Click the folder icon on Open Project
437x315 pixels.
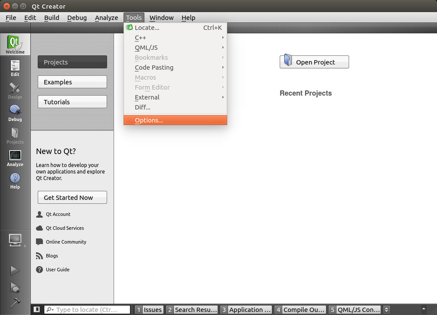click(288, 60)
